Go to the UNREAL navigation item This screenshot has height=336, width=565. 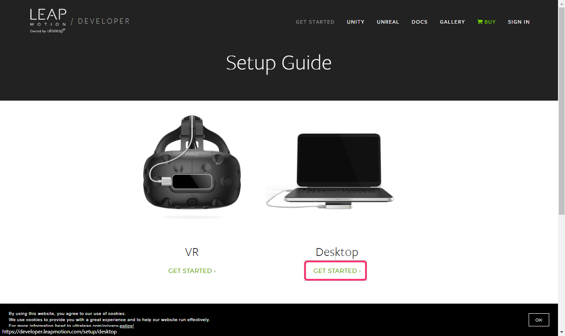pyautogui.click(x=388, y=22)
